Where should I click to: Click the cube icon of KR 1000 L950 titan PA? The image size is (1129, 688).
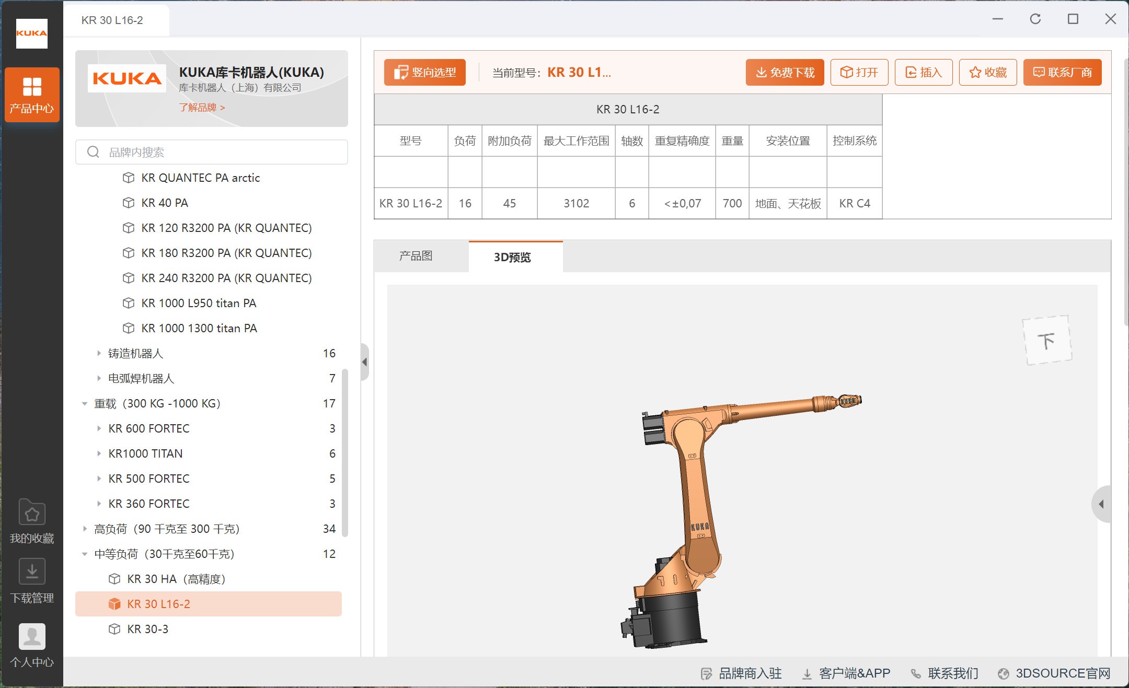click(x=128, y=303)
